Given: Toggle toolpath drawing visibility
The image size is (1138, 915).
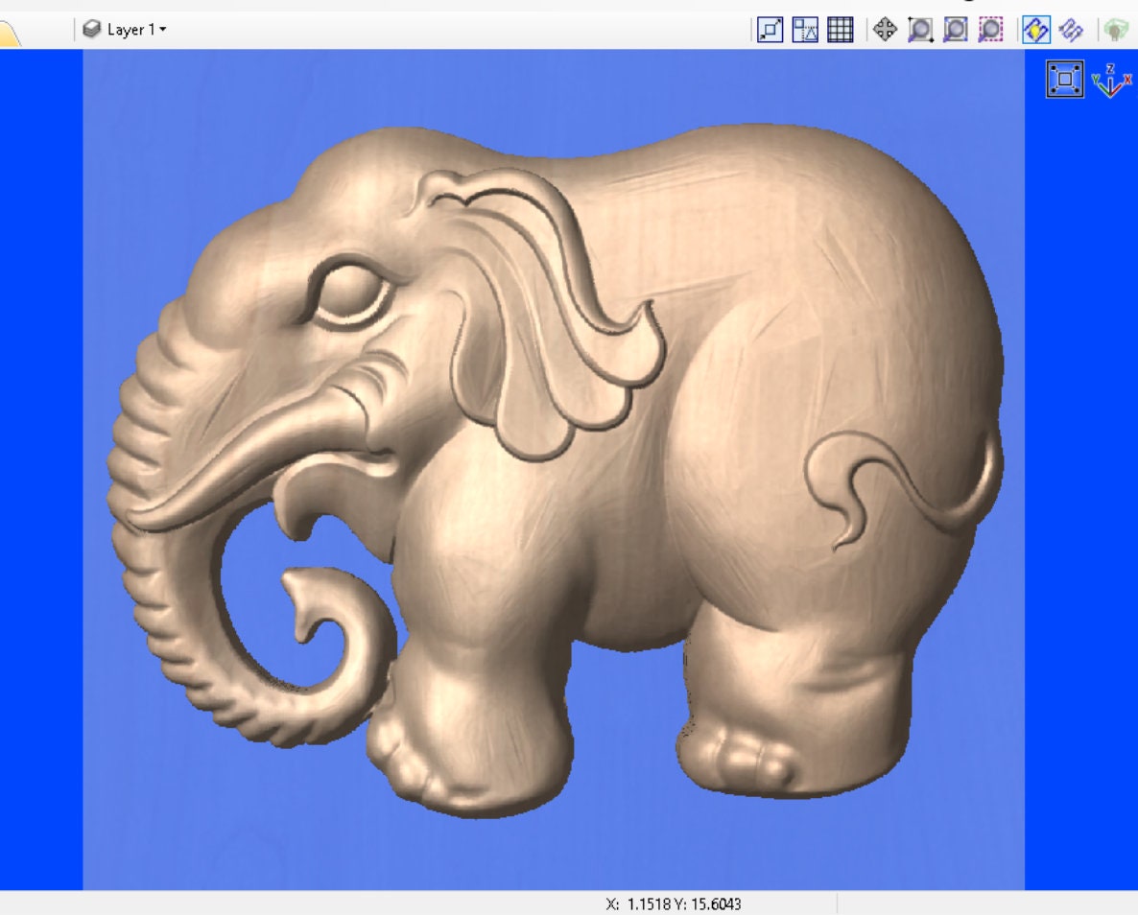Looking at the screenshot, I should coord(1069,30).
